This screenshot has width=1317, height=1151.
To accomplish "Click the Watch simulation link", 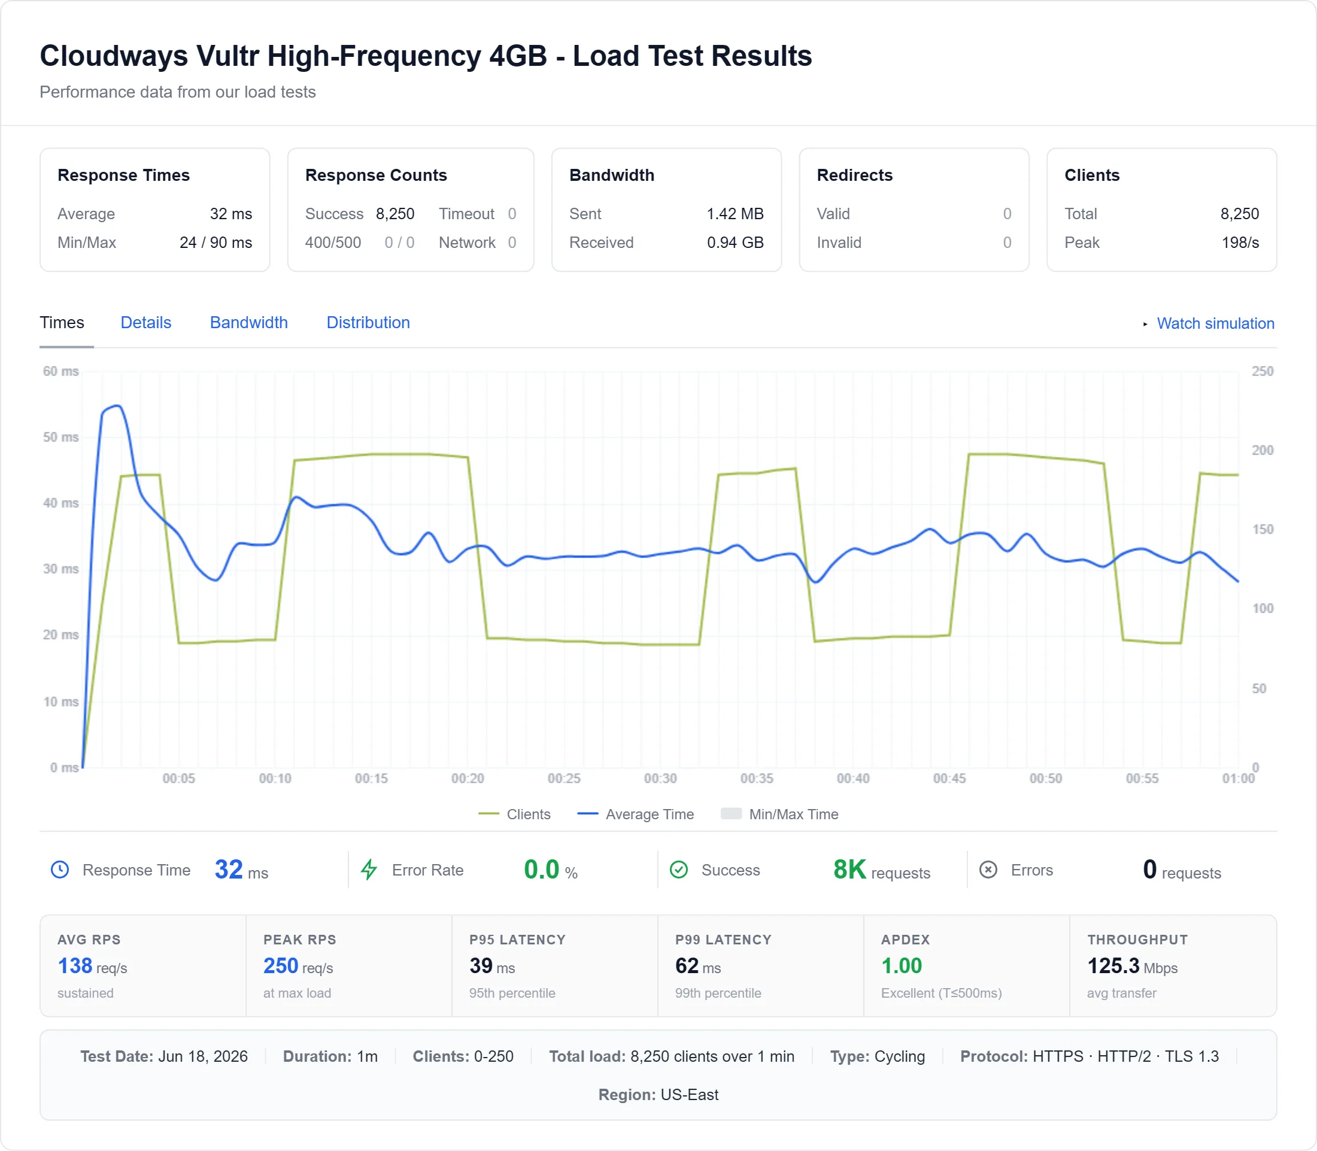I will coord(1215,324).
